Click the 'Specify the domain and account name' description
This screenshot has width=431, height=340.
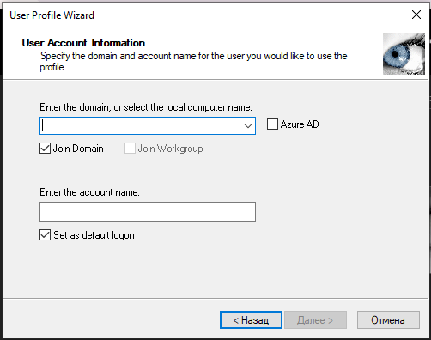pos(193,61)
